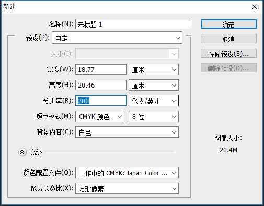The height and width of the screenshot is (206, 264).
Task: Open the 背景内容 dropdown showing 白色
Action: [127, 132]
